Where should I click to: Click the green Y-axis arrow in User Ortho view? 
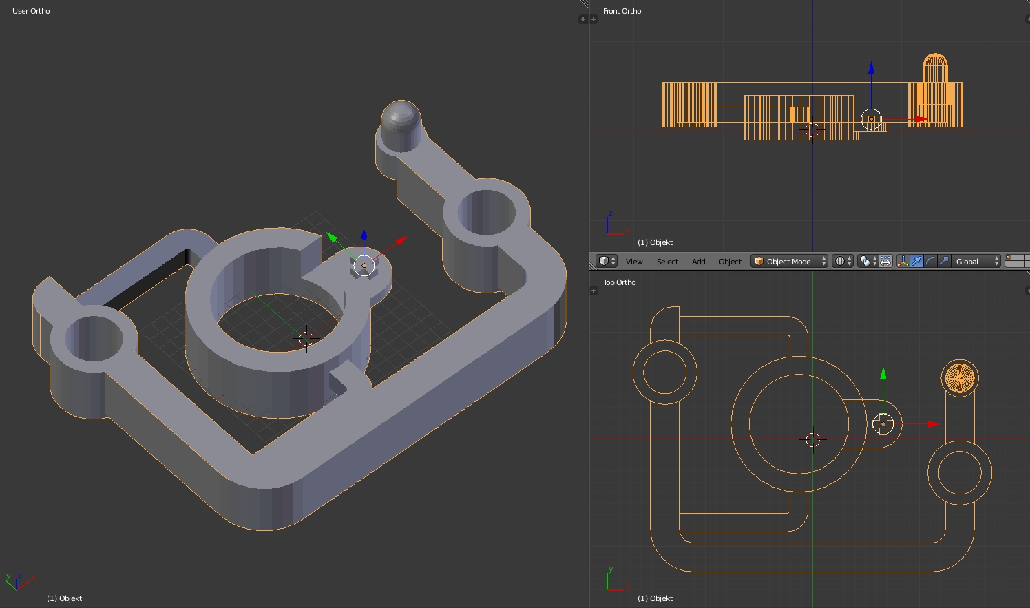[x=332, y=238]
